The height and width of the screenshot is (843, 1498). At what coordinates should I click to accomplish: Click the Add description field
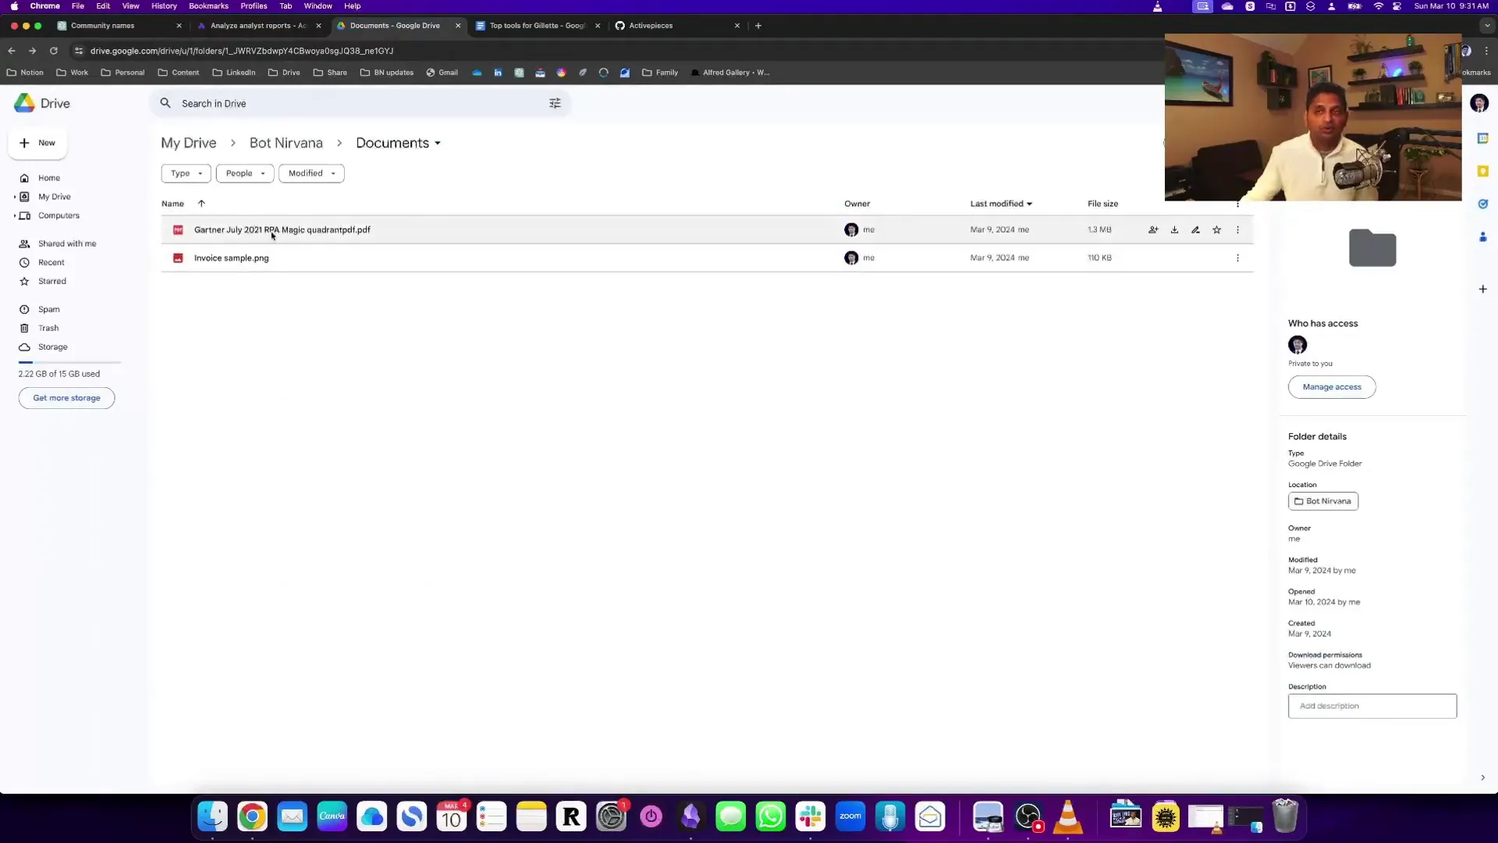(x=1372, y=706)
